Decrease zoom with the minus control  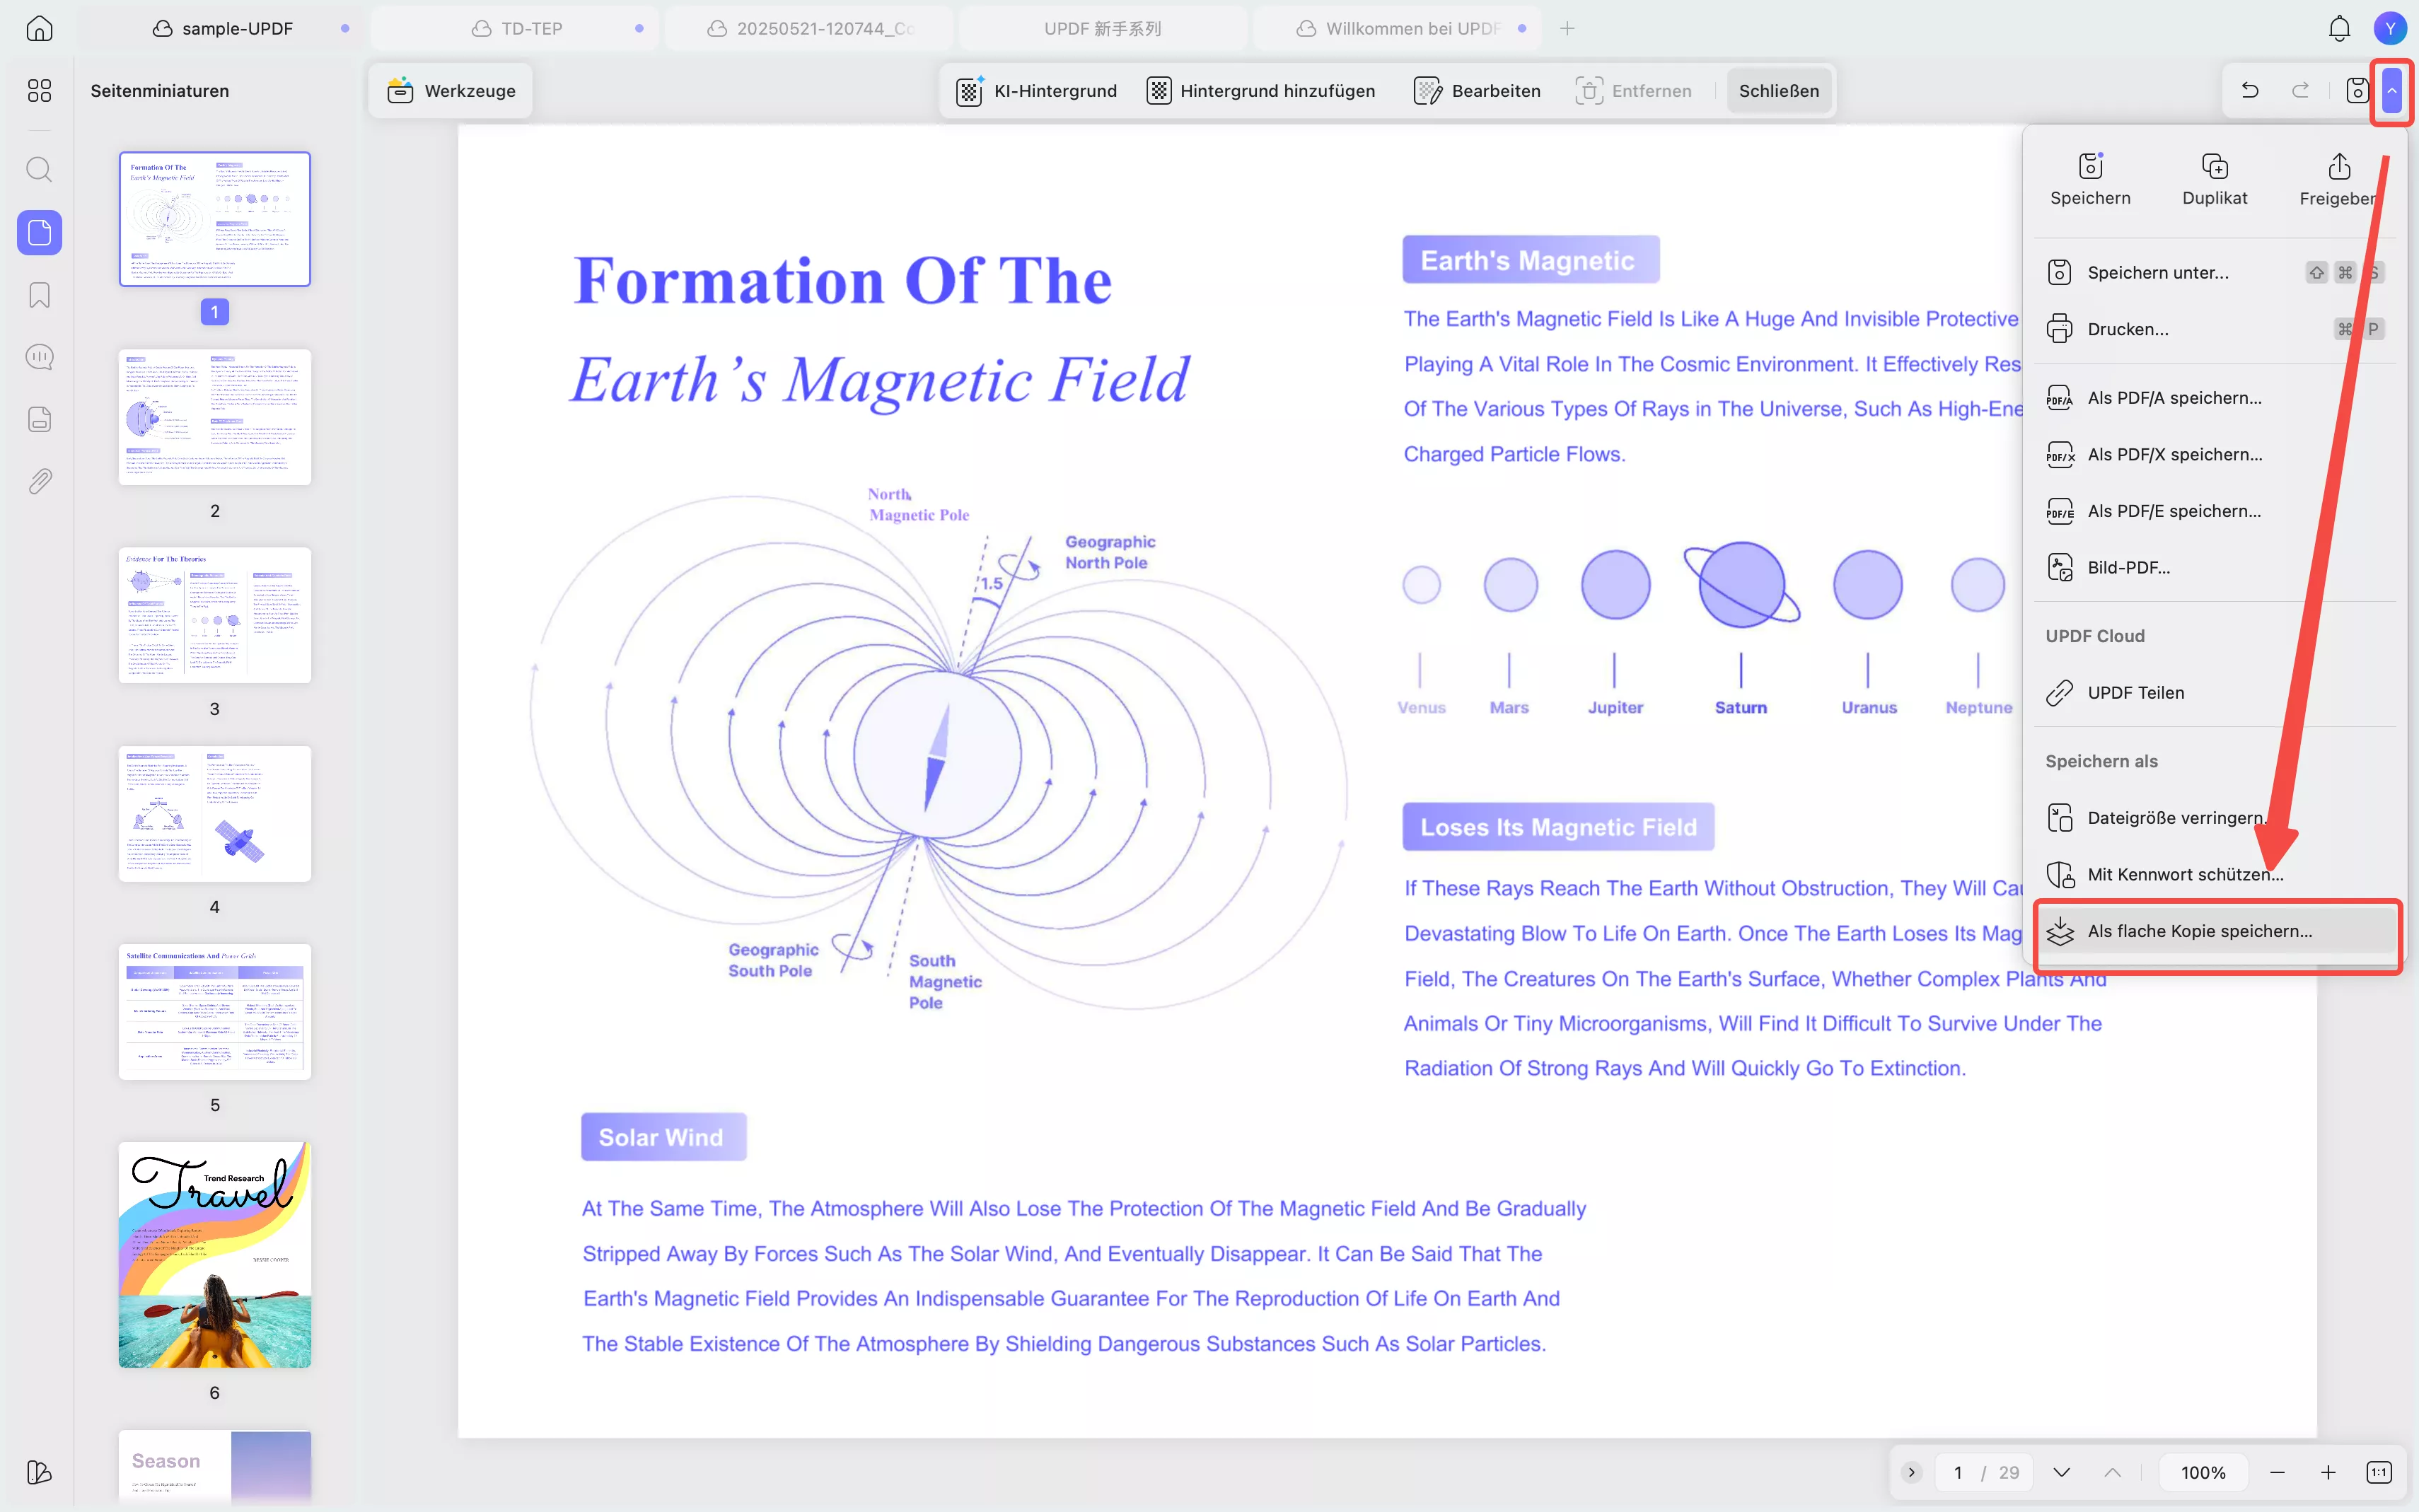2277,1471
